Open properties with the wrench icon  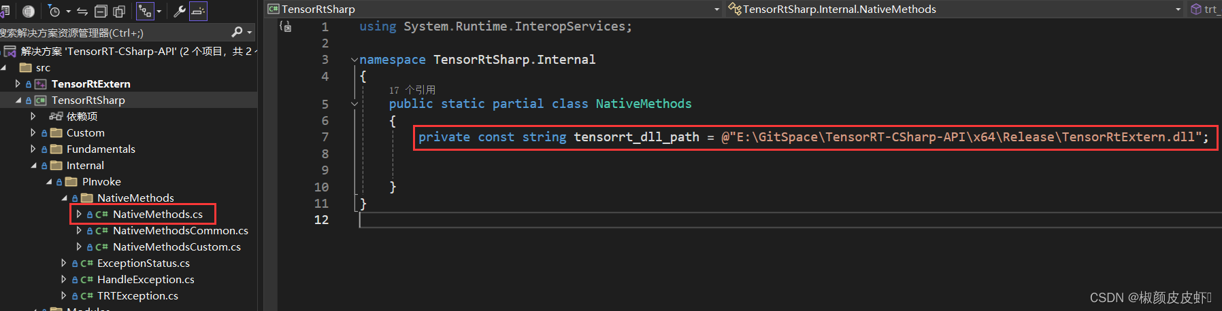point(180,11)
